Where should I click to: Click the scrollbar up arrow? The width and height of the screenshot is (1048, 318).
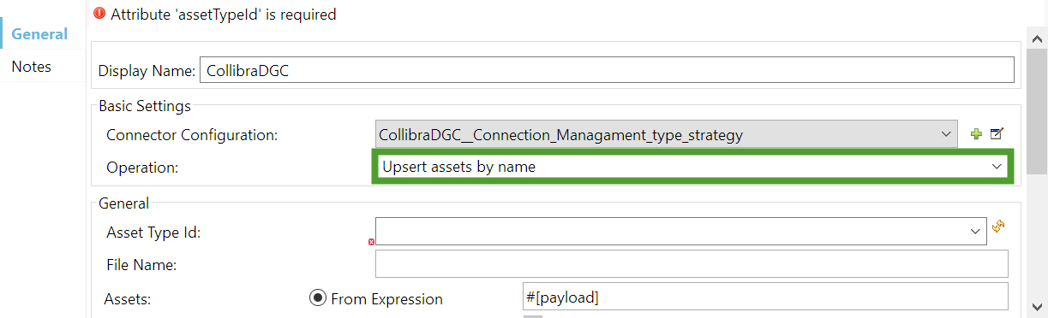tap(1037, 38)
